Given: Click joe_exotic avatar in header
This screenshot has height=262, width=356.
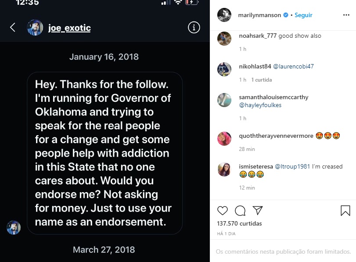Looking at the screenshot, I should pos(35,28).
